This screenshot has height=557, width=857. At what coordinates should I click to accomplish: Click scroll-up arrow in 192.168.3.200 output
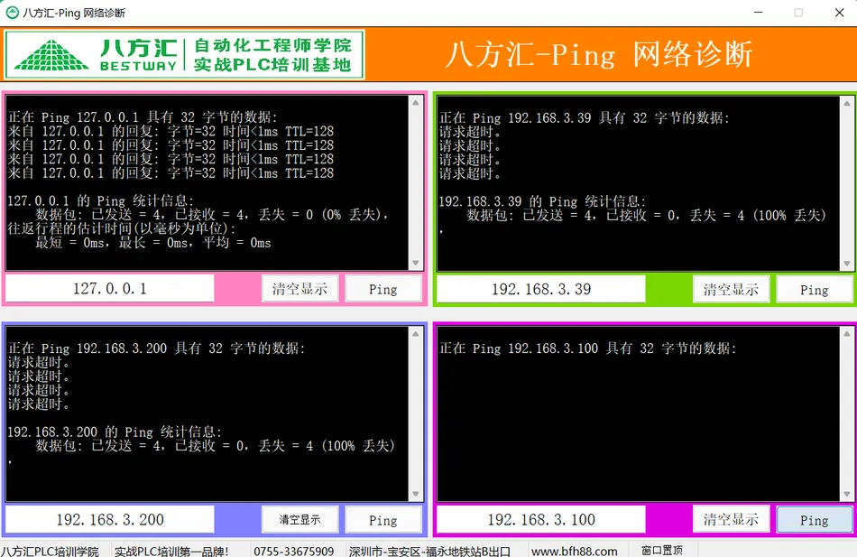click(x=415, y=334)
